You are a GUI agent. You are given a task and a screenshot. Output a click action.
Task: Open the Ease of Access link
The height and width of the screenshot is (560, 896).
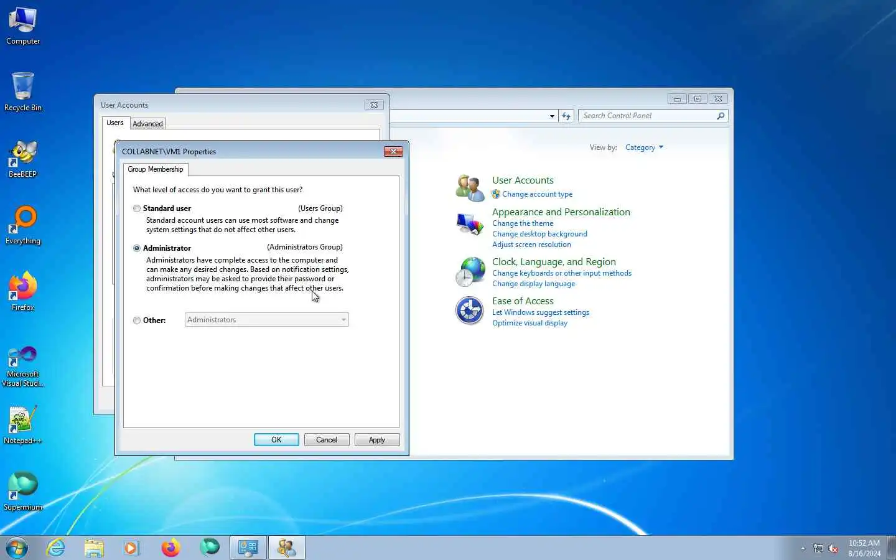(x=523, y=301)
